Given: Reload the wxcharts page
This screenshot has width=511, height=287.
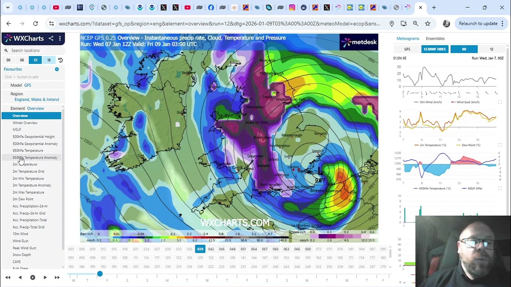Looking at the screenshot, I should click(x=36, y=24).
